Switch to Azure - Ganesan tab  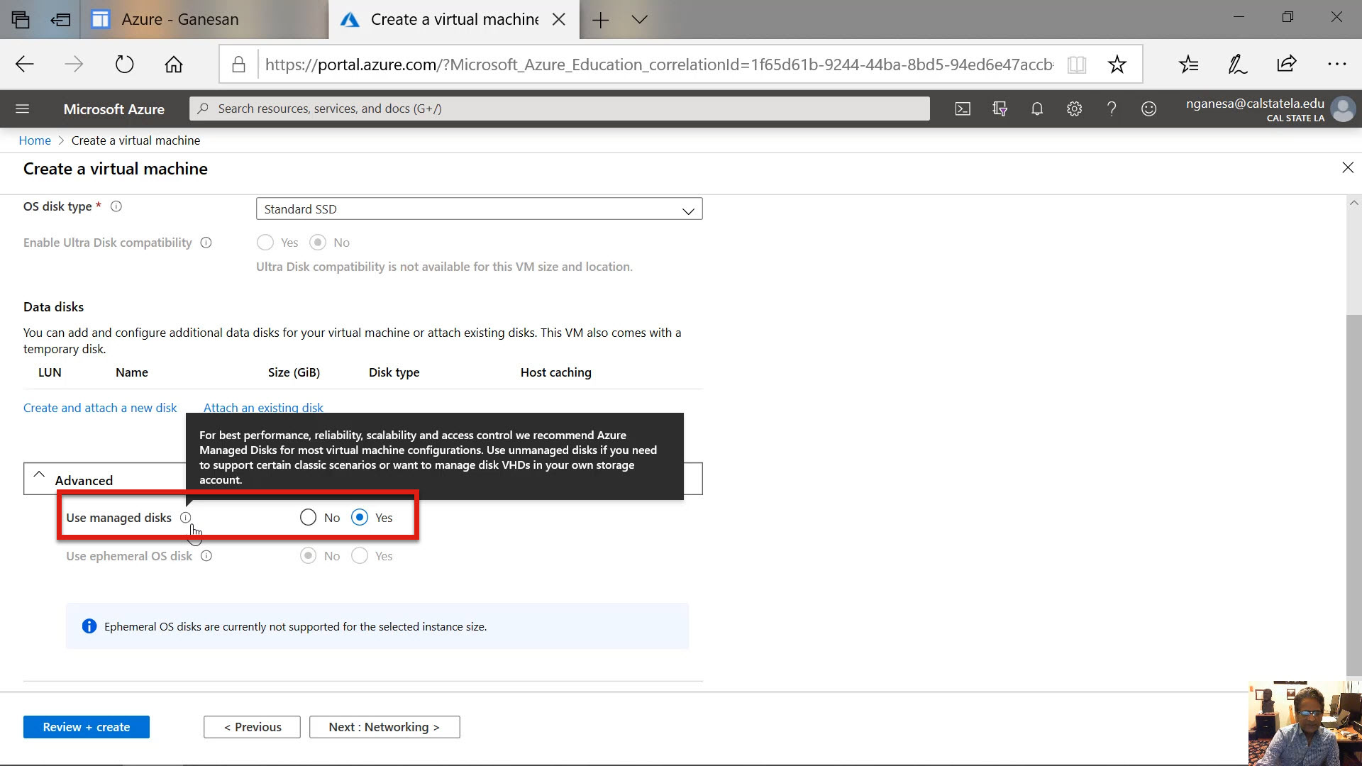179,20
